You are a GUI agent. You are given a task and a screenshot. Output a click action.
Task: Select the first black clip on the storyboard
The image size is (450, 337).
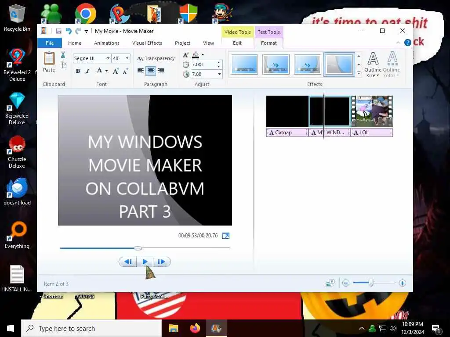pos(287,111)
